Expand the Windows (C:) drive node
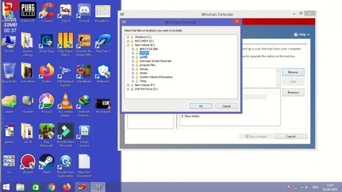Image resolution: width=342 pixels, height=192 pixels. 128,37
